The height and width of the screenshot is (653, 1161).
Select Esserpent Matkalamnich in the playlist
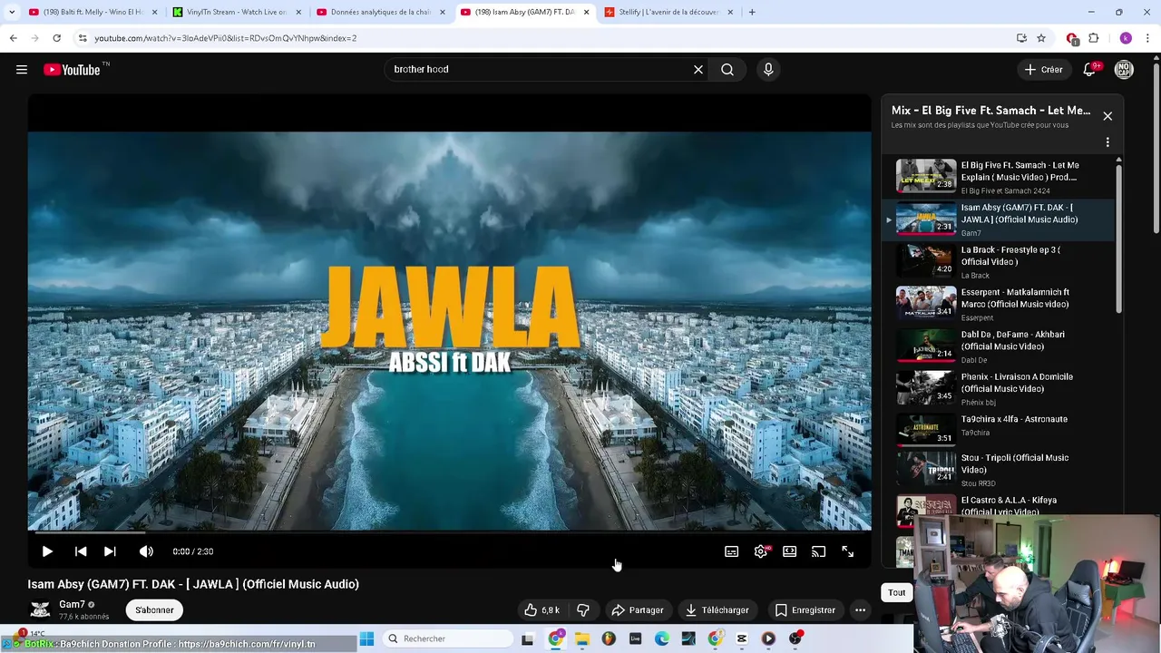point(998,305)
